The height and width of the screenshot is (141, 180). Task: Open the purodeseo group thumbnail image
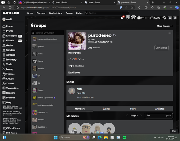click(77, 41)
